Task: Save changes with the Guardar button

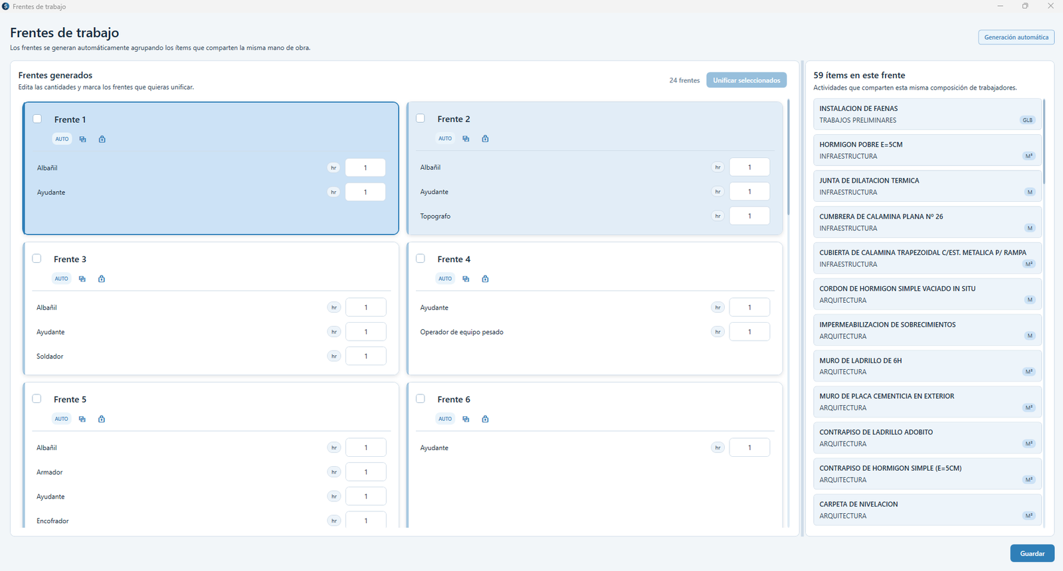Action: point(1032,553)
